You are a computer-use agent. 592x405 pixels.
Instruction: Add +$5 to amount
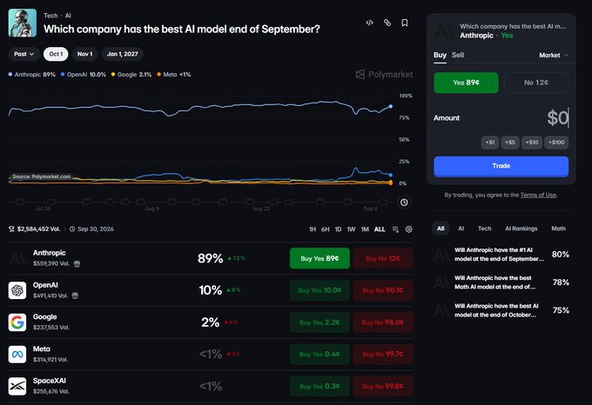point(510,143)
